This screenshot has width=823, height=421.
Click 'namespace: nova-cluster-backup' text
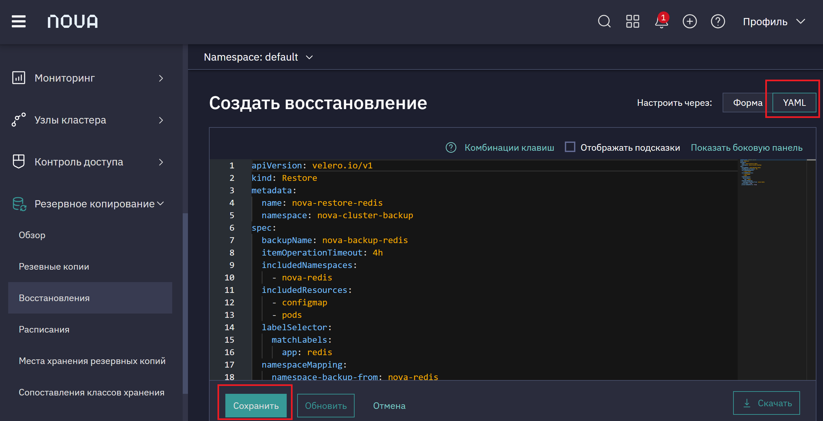337,215
